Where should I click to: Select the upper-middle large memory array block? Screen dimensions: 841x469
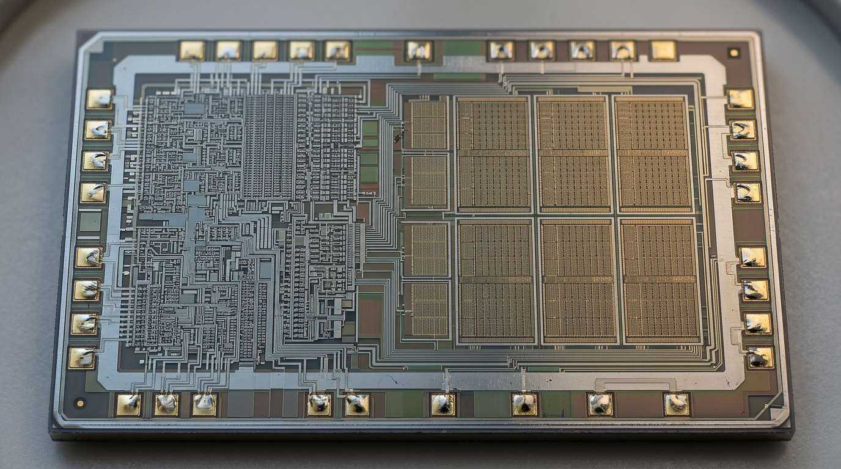[573, 154]
